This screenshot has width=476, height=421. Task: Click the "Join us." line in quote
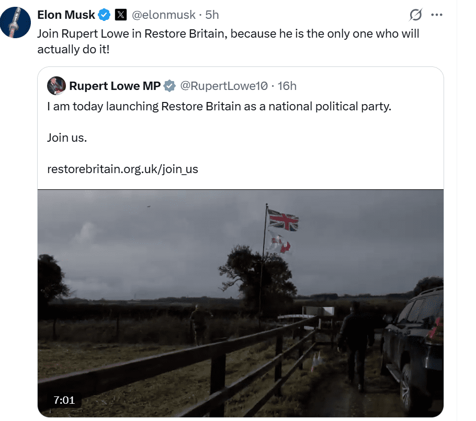click(67, 138)
